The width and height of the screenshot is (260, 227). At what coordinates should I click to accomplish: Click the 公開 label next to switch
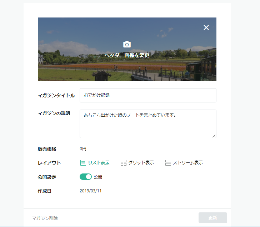[98, 177]
